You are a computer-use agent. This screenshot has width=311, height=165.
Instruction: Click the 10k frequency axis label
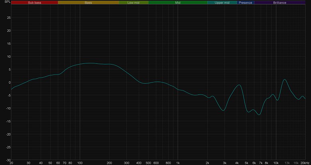click(276, 163)
